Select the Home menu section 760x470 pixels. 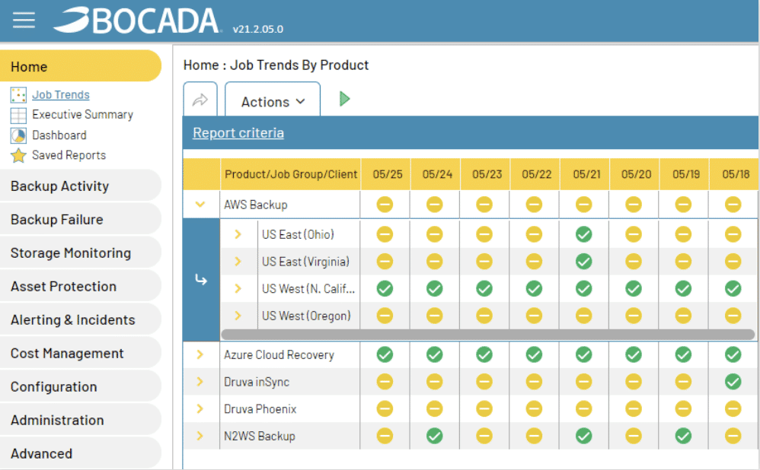81,66
